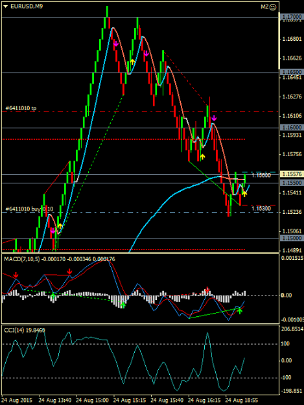
Task: Select the rightmost green MACD up arrow
Action: 240,311
